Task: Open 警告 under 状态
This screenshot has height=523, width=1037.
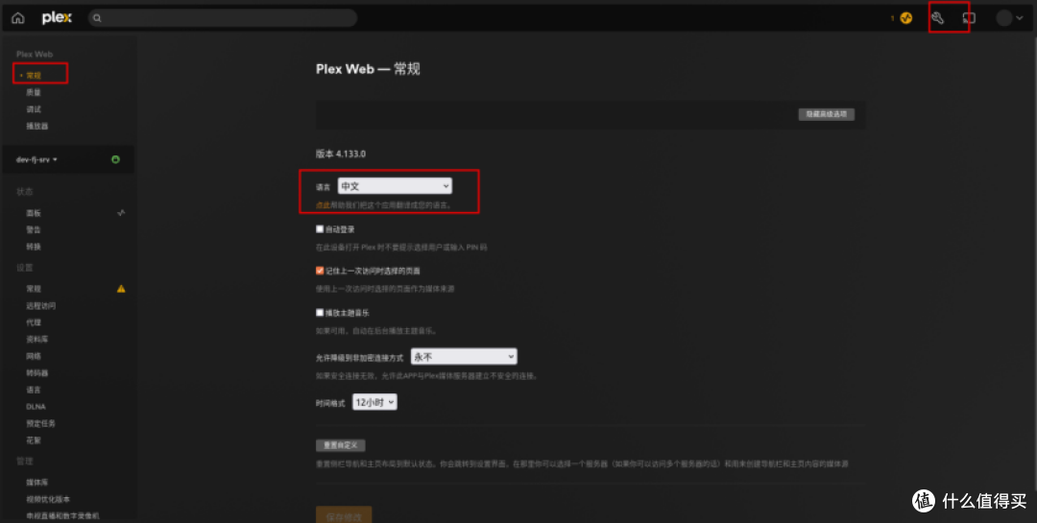Action: point(34,229)
